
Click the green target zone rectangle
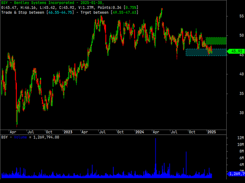(x=216, y=41)
